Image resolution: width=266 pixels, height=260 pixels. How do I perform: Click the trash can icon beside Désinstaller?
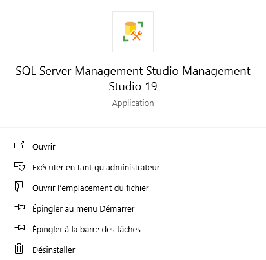[19, 248]
